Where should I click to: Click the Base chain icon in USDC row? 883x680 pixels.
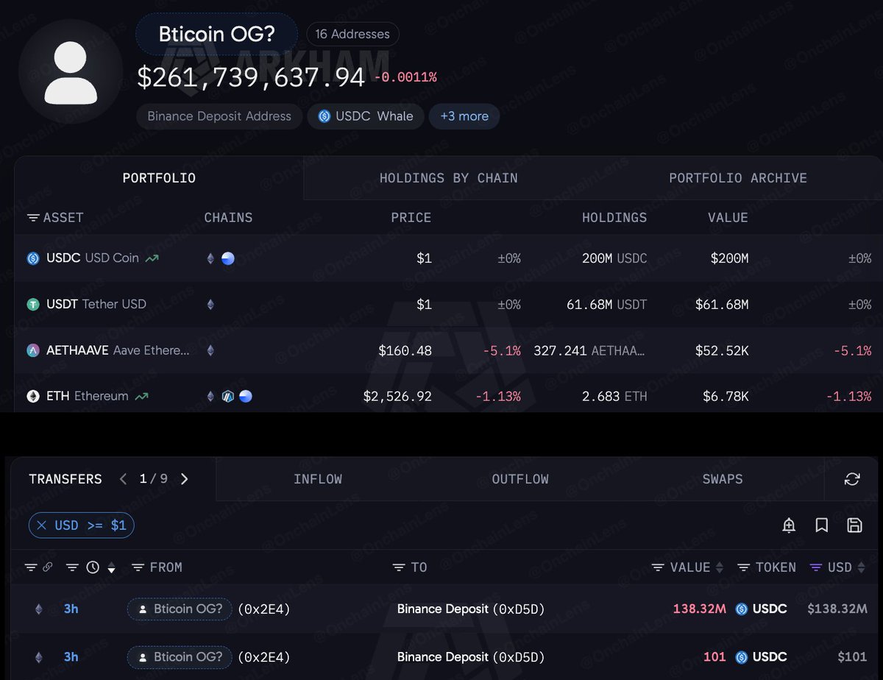pyautogui.click(x=228, y=258)
